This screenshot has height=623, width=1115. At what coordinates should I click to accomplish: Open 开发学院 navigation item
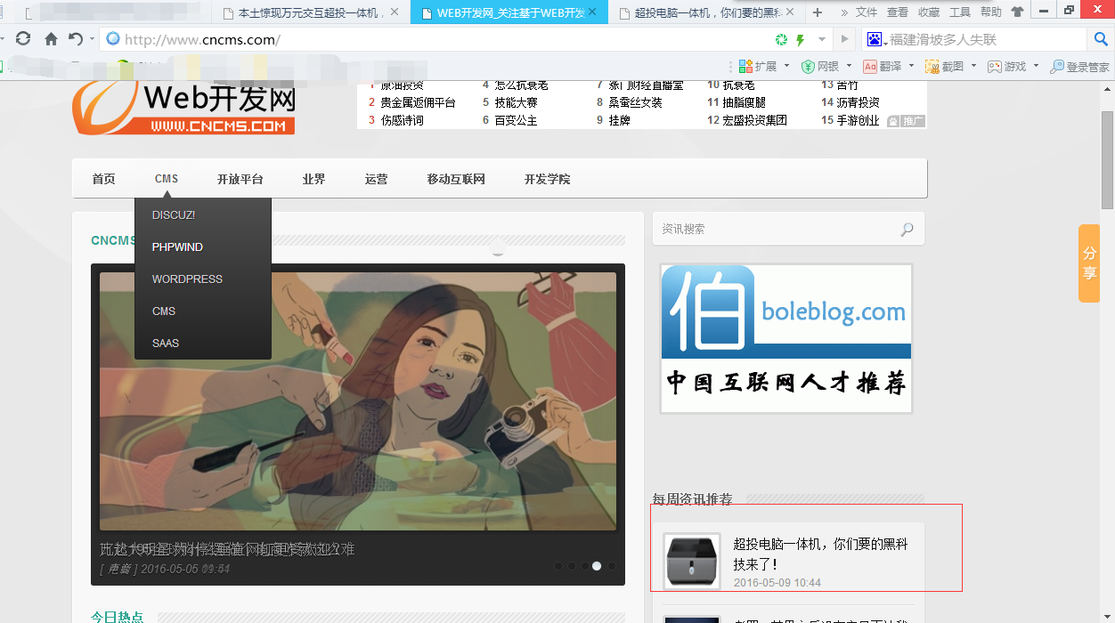547,179
